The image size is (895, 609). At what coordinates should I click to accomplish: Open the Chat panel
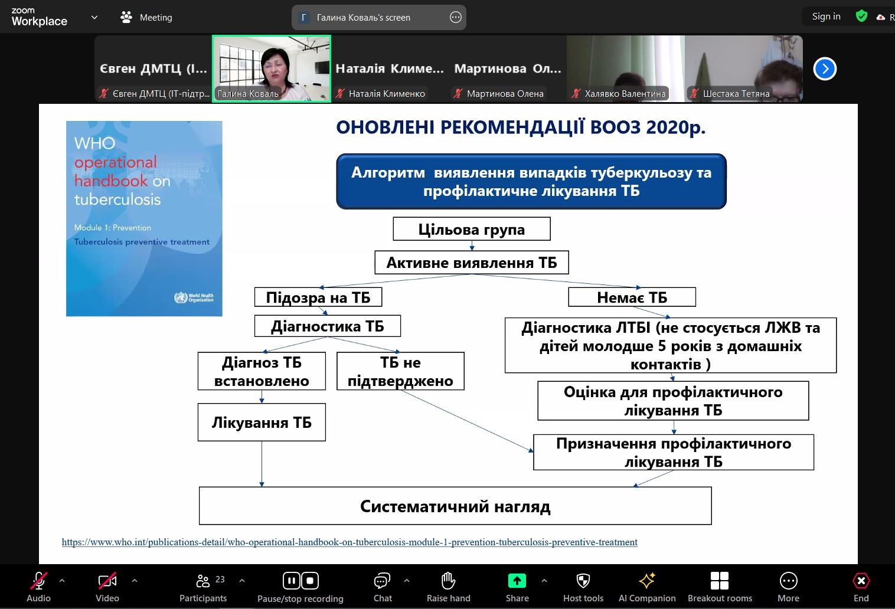(x=383, y=587)
